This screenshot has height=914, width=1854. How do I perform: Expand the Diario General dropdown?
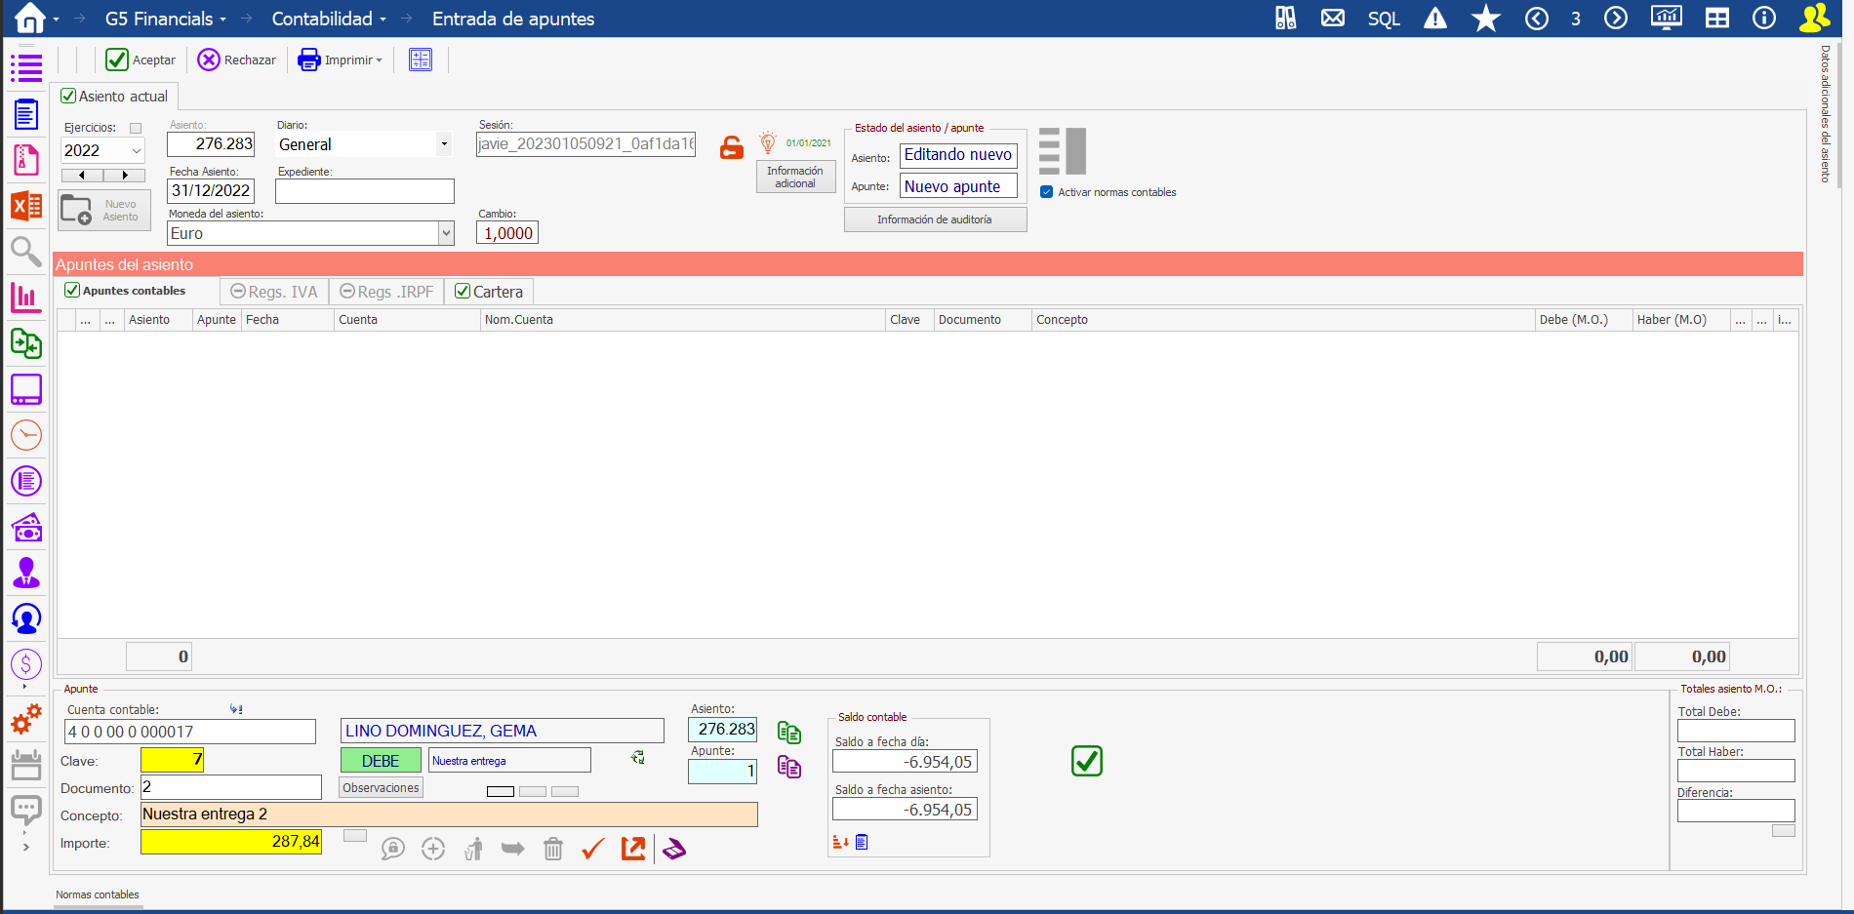tap(444, 144)
